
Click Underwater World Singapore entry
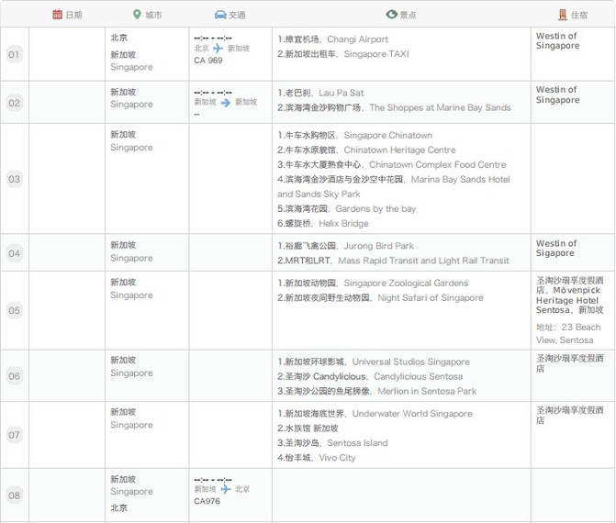[375, 414]
